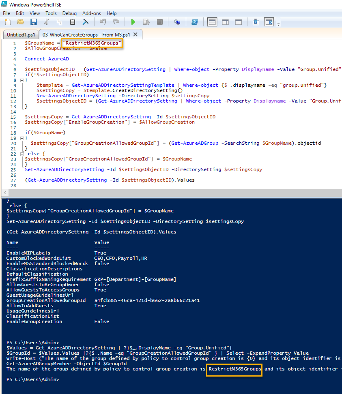Click EnableGroupCreation False value
Image resolution: width=342 pixels, height=394 pixels.
pos(101,321)
